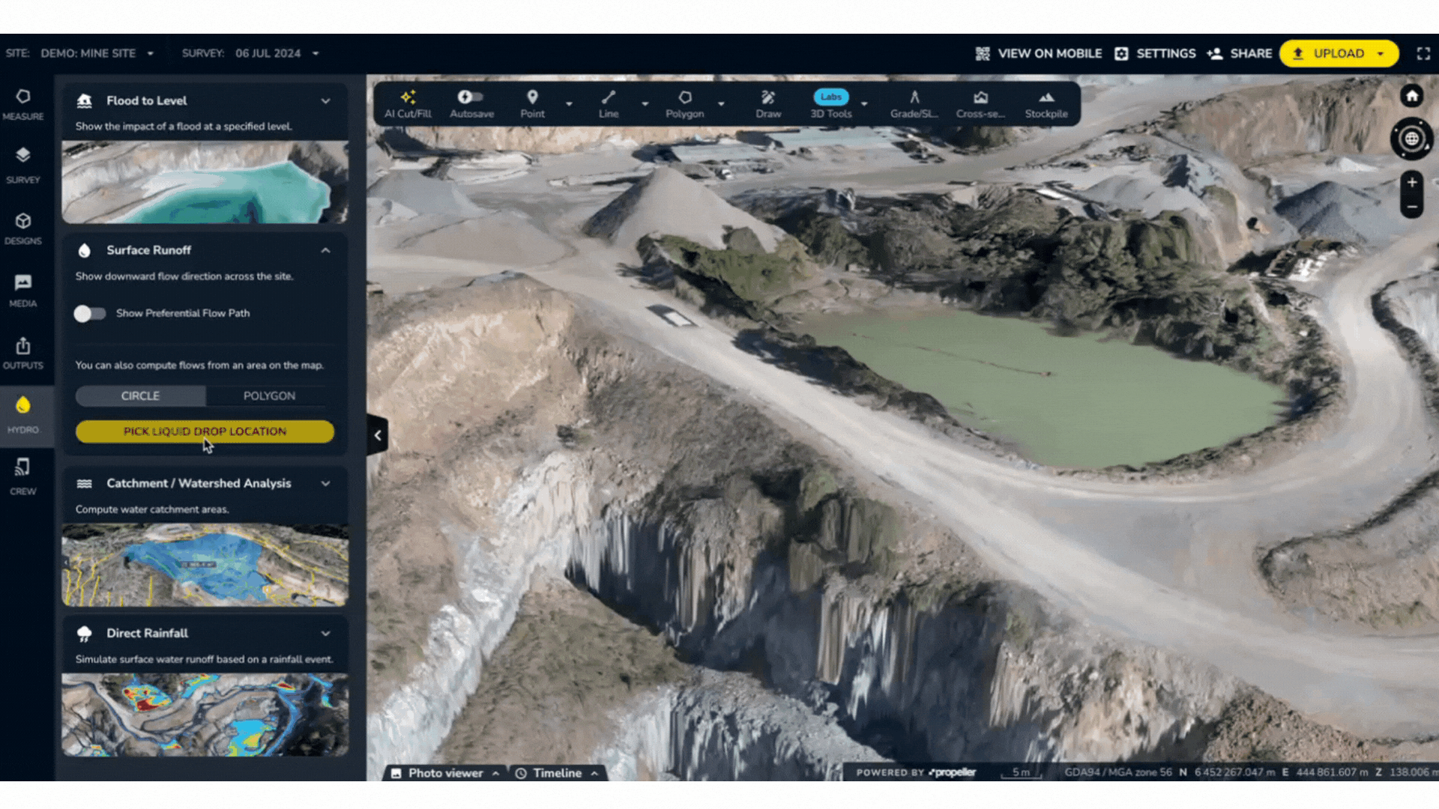Expand the Direct Rainfall panel
The height and width of the screenshot is (809, 1439).
[x=325, y=633]
